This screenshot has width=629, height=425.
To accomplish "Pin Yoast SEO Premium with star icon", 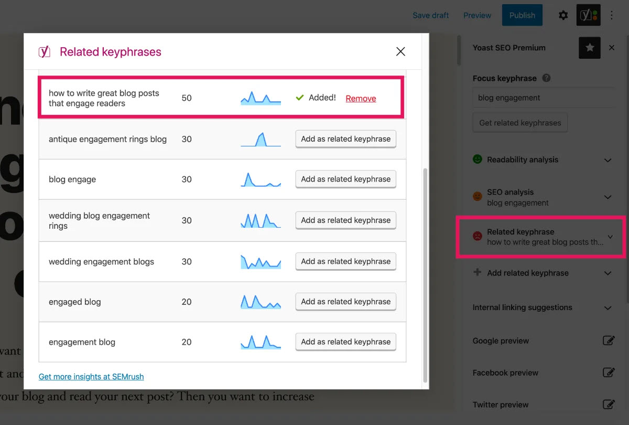I will tap(590, 48).
